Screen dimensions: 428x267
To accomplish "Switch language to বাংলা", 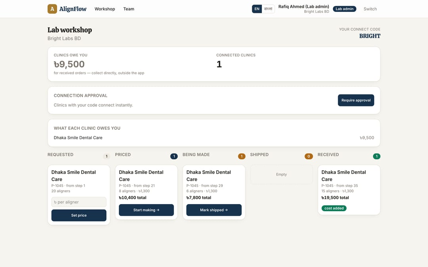I will (268, 9).
